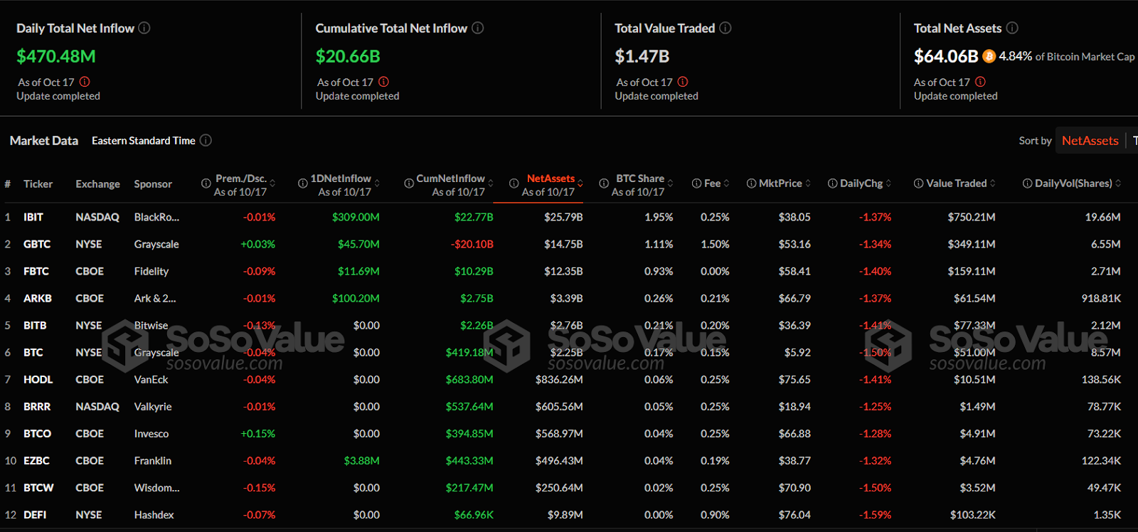Sort table by DailyVol(Shares) column arrows

pyautogui.click(x=1118, y=183)
